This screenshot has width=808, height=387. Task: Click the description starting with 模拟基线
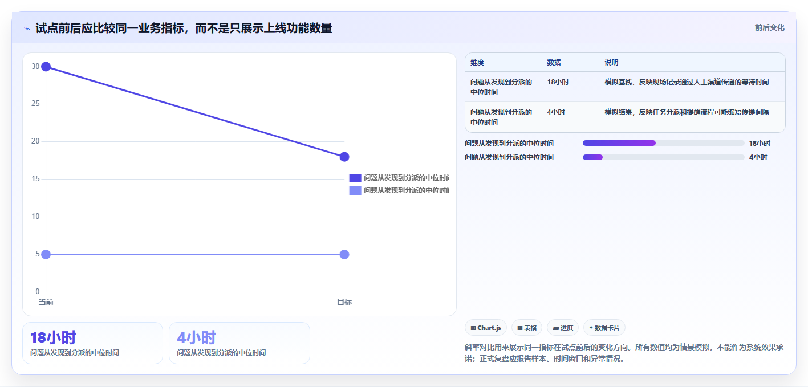coord(687,82)
